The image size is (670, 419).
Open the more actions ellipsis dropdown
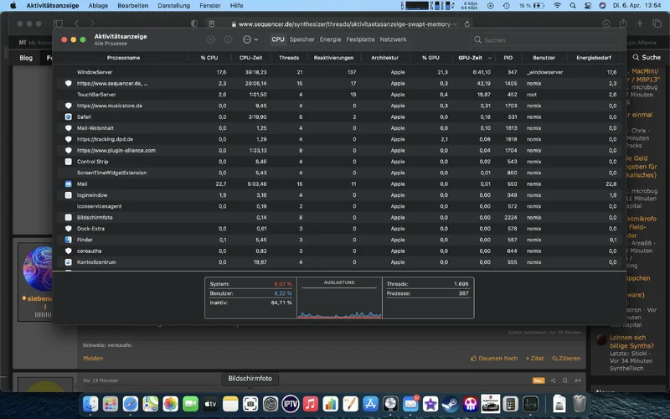point(249,39)
